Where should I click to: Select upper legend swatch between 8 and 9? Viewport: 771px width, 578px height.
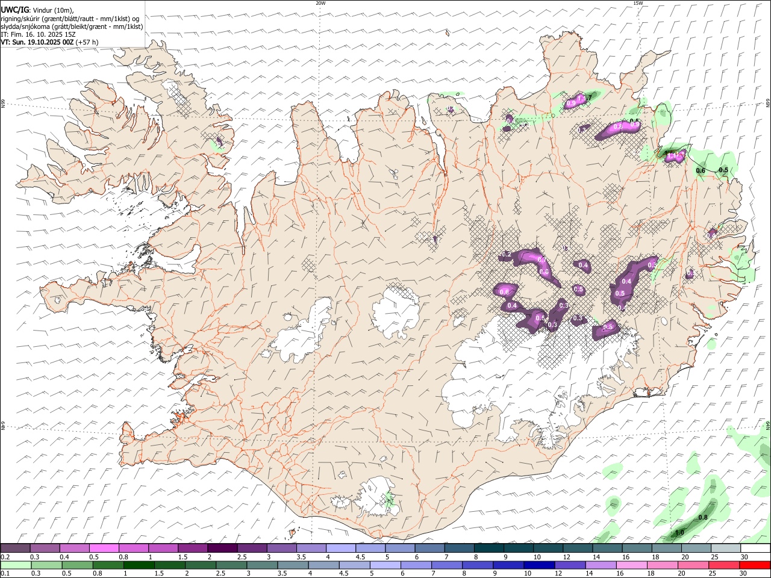click(489, 548)
